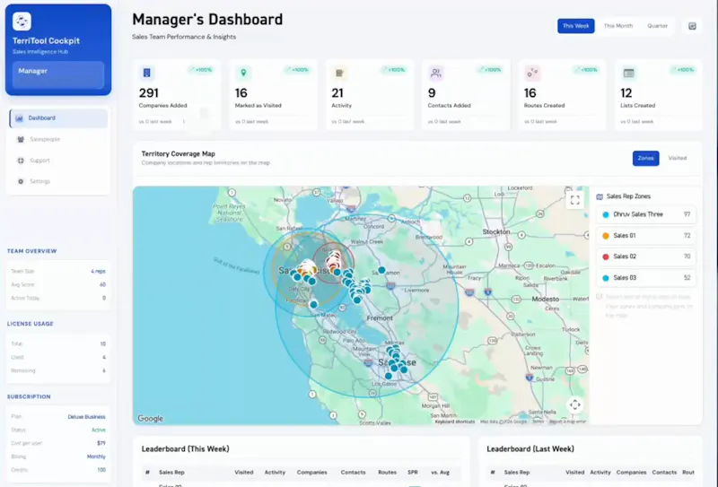Screen dimensions: 718x487
Task: Open the calendar icon beside Quarter
Action: 692,26
